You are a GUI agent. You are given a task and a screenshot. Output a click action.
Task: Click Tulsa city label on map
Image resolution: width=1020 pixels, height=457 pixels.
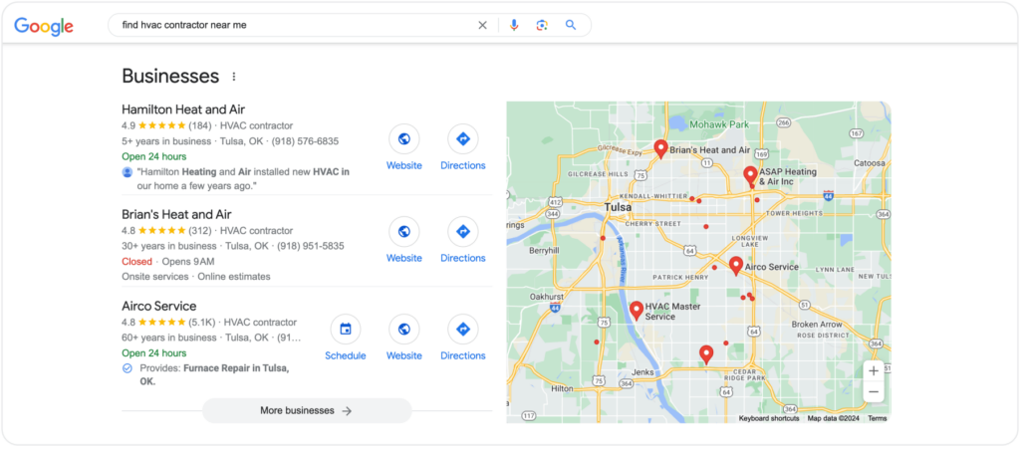click(618, 207)
